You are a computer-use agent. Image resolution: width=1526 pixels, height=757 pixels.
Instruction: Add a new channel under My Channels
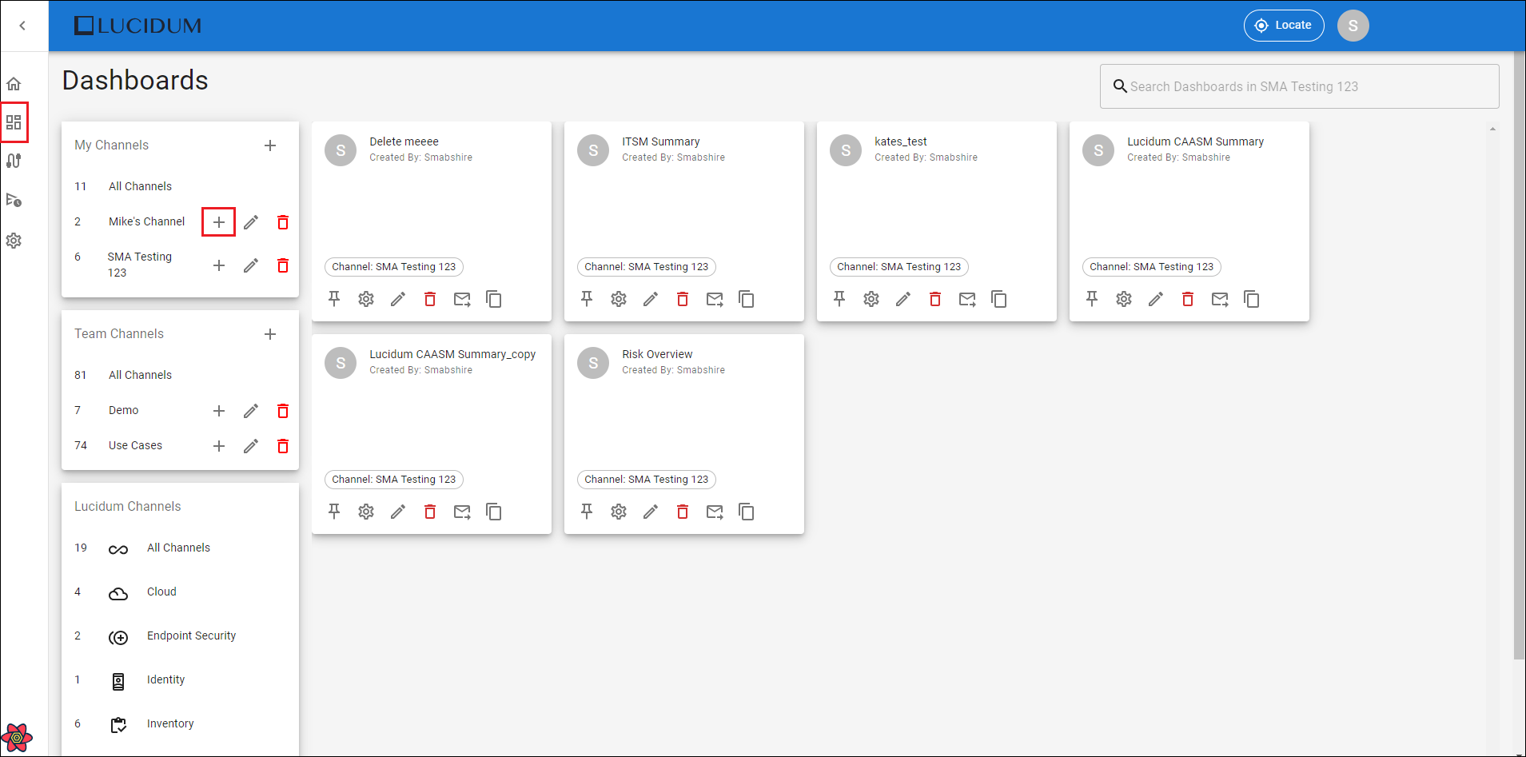[x=270, y=145]
